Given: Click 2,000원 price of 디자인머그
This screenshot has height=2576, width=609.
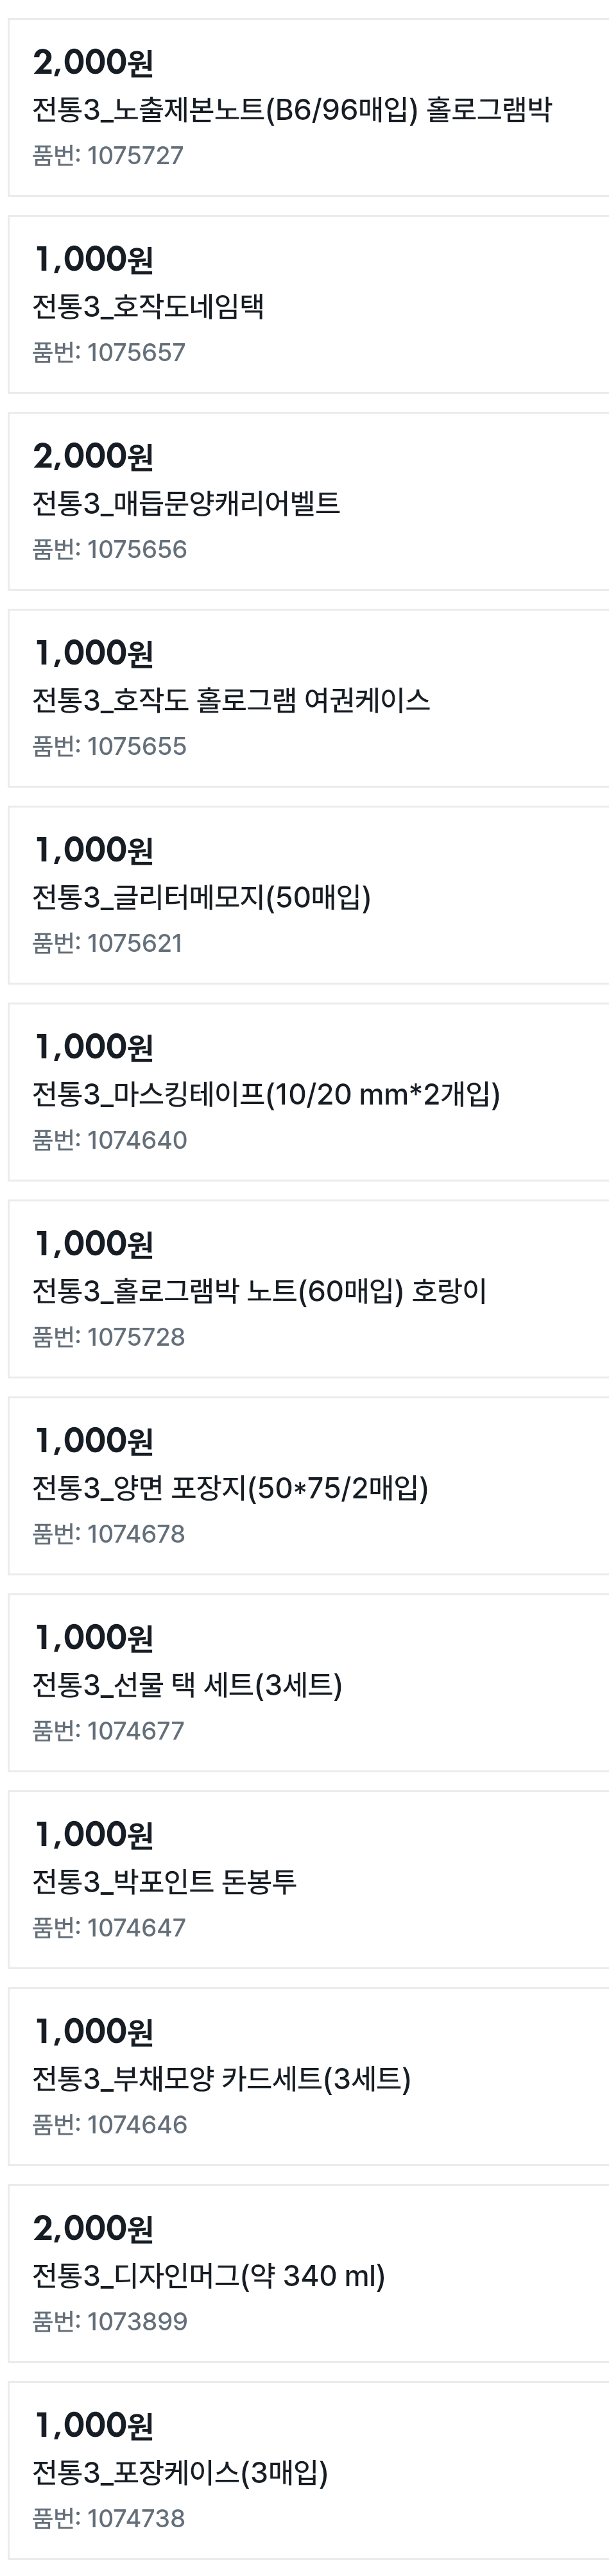Looking at the screenshot, I should pos(93,2228).
